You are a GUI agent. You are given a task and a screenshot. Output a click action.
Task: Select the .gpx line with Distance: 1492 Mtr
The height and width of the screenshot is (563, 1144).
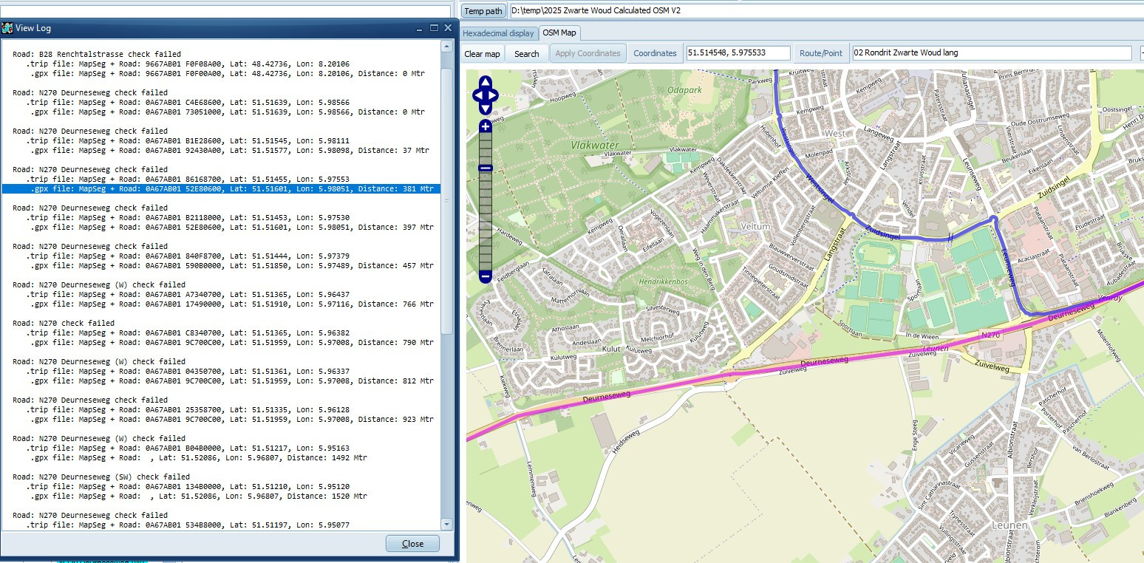[199, 458]
